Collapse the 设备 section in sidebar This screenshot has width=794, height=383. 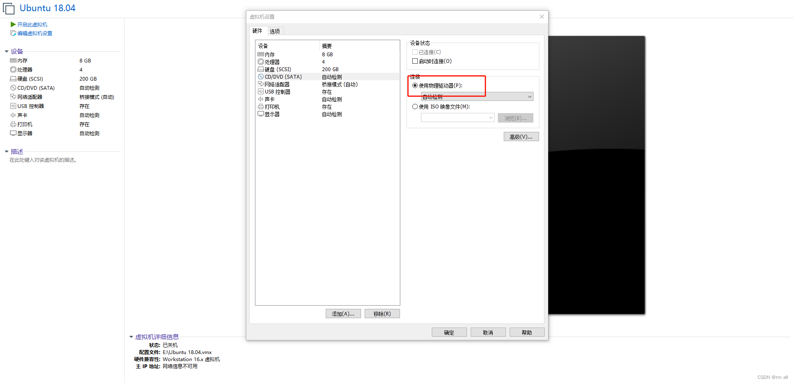tap(6, 51)
